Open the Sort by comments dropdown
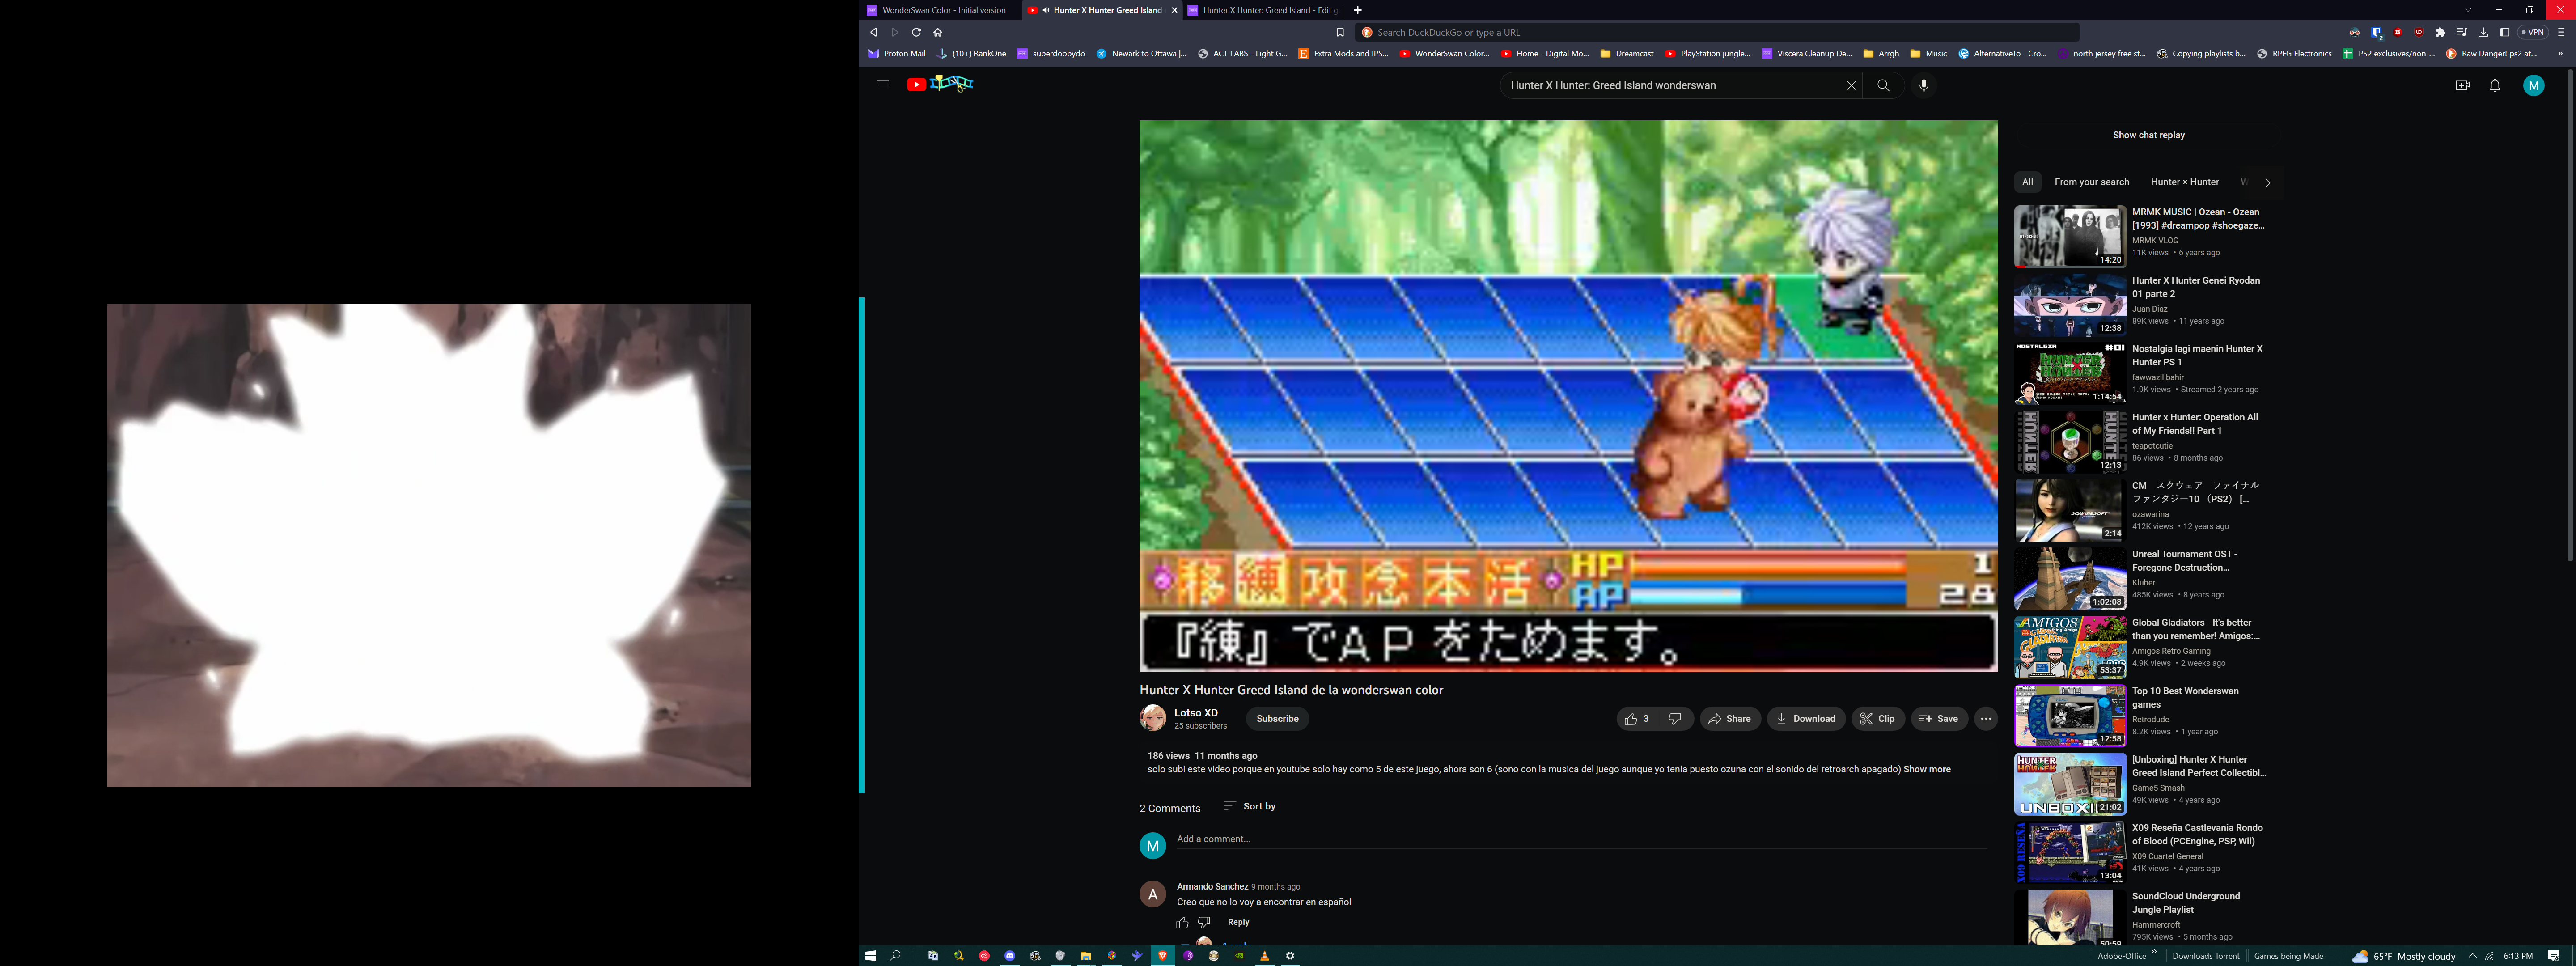Screen dimensions: 2576x966 click(1249, 806)
